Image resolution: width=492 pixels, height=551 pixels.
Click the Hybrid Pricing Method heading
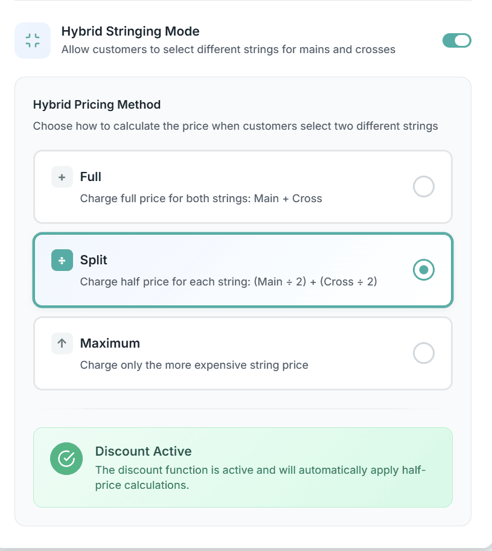pyautogui.click(x=97, y=104)
